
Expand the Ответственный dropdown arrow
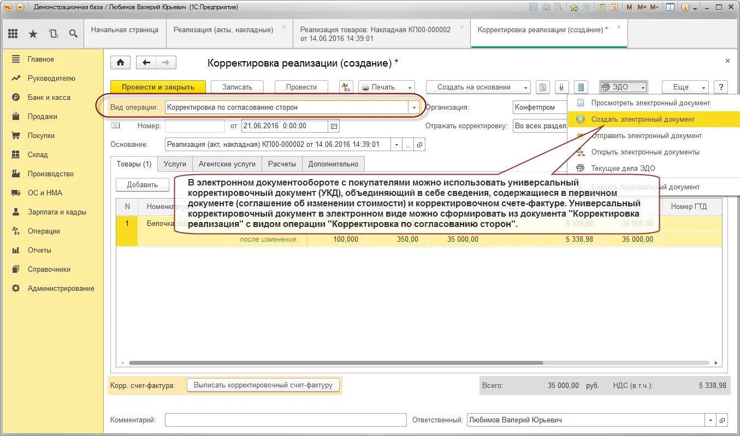click(711, 420)
